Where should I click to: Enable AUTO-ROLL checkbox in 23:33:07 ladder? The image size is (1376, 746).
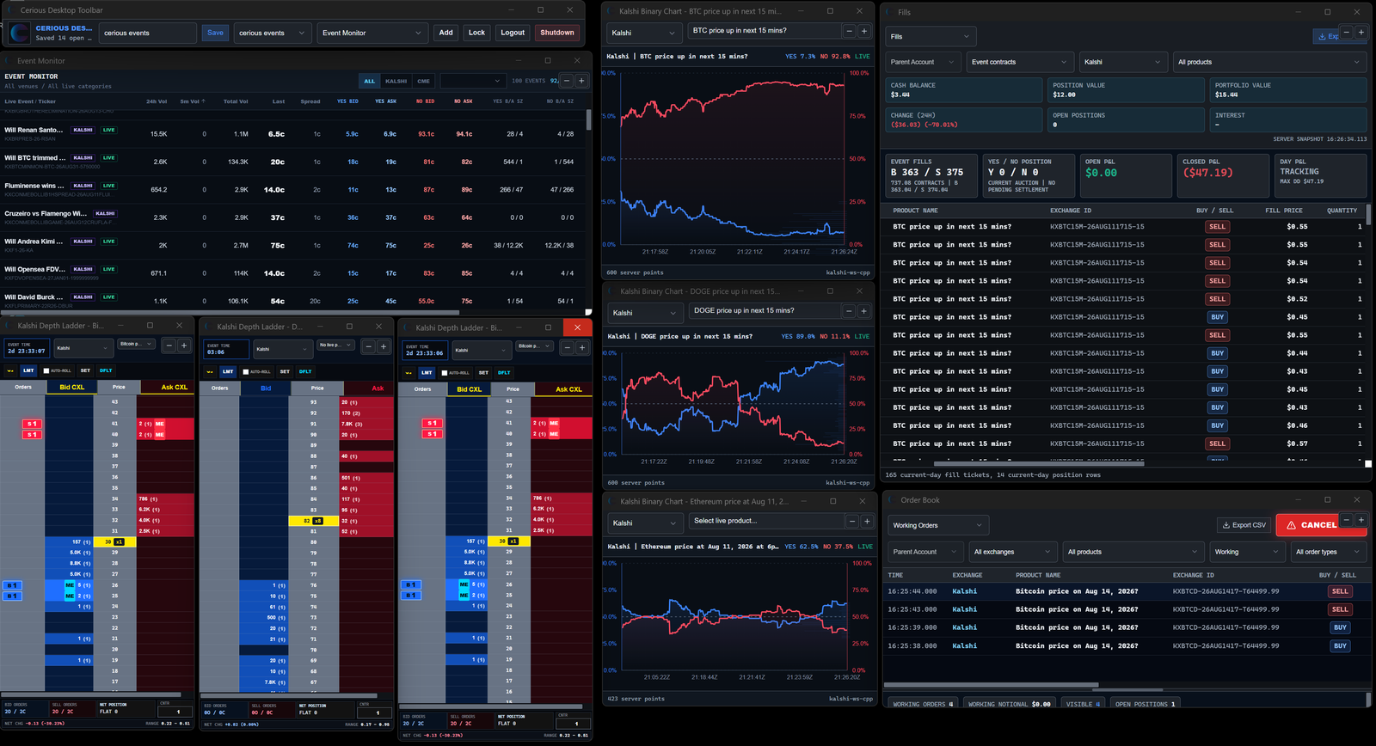46,371
